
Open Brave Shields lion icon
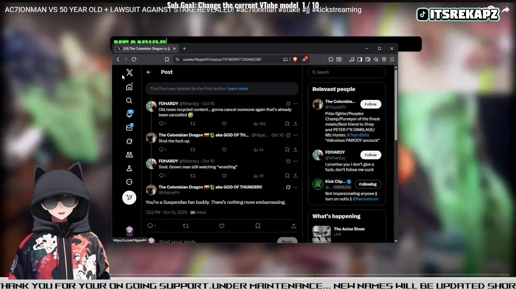tap(295, 59)
